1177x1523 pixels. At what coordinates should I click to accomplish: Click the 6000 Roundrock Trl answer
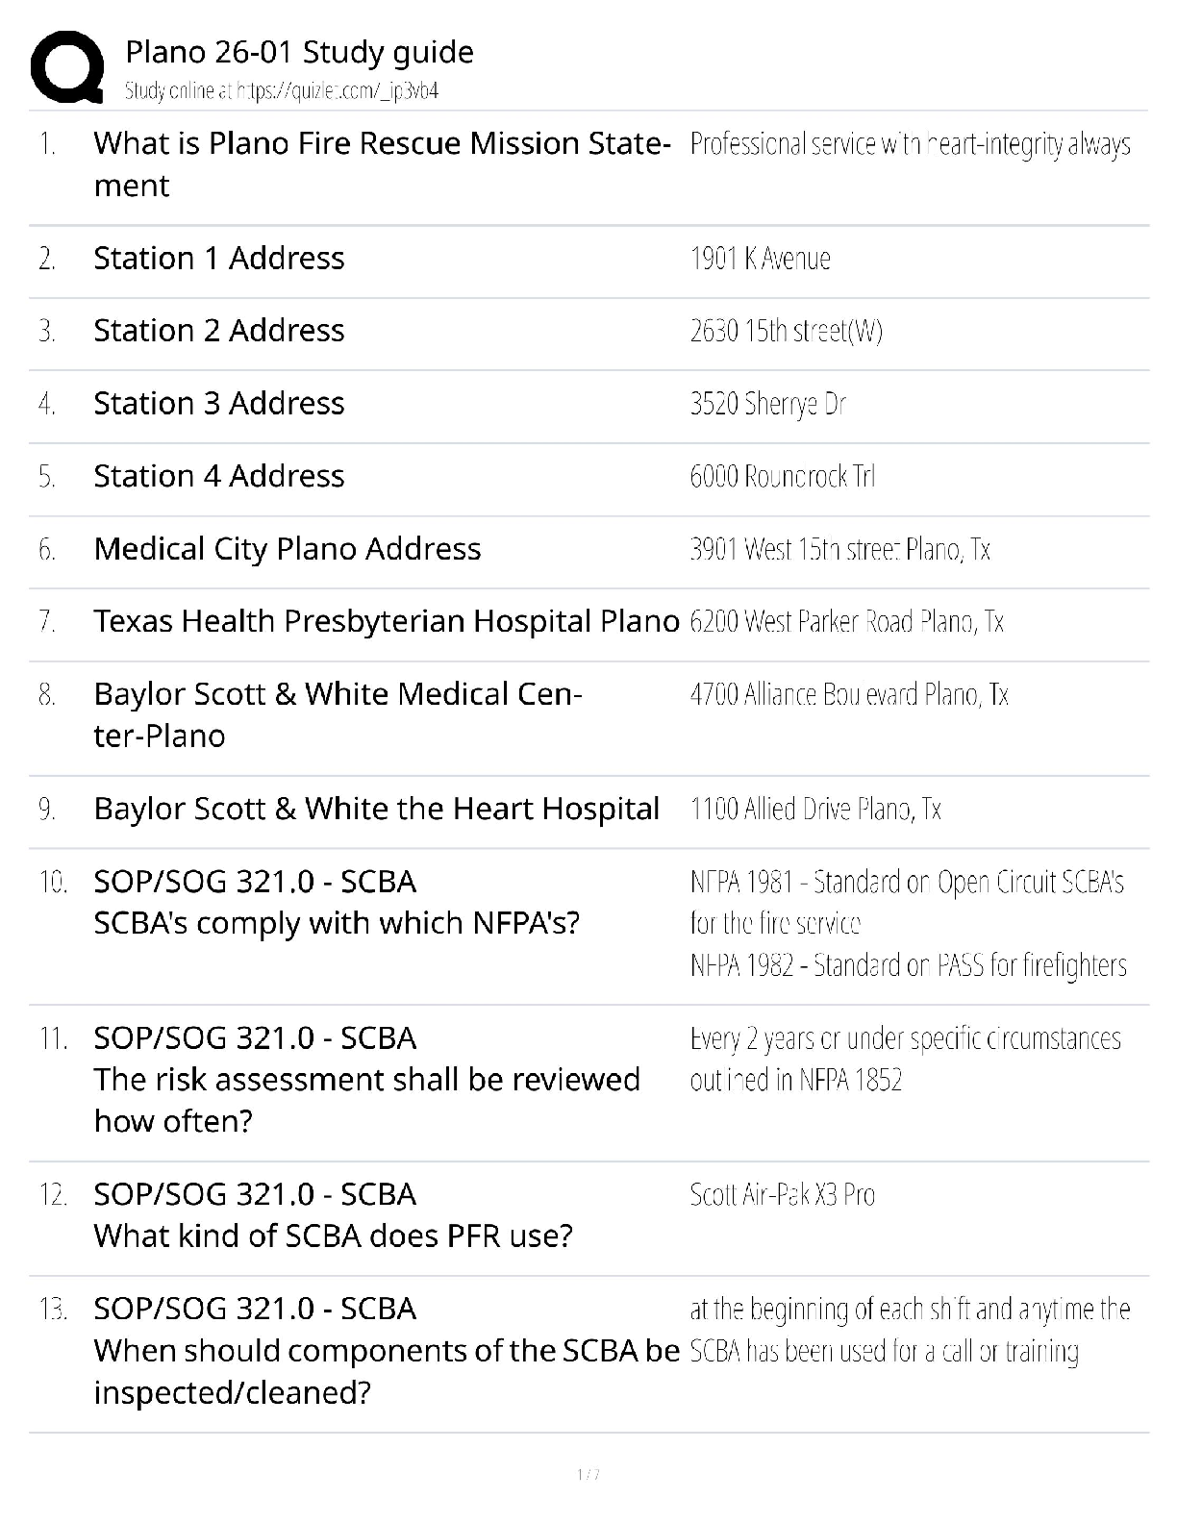[782, 476]
